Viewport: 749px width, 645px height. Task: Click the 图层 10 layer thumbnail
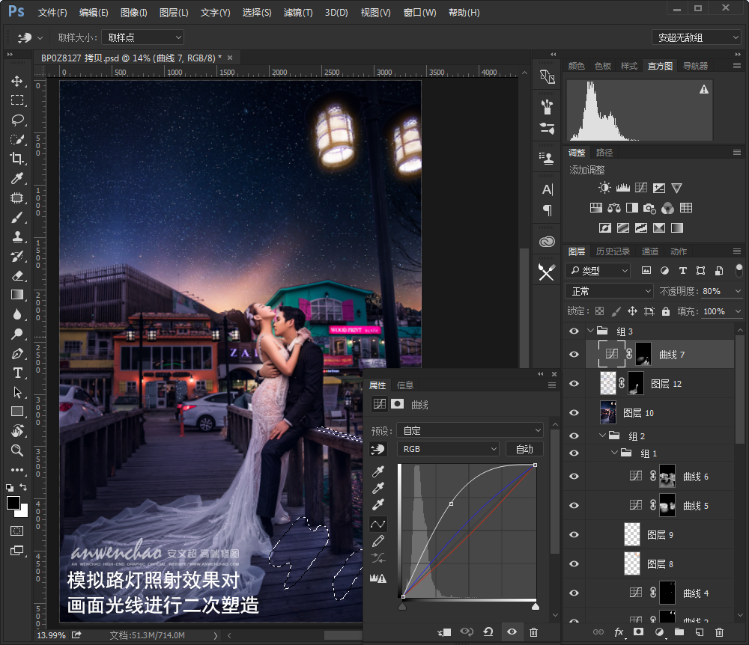click(608, 412)
